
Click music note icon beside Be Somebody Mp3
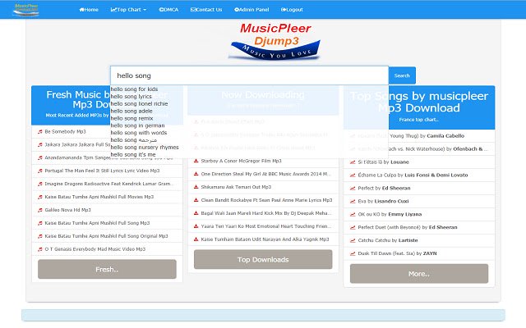pyautogui.click(x=40, y=131)
